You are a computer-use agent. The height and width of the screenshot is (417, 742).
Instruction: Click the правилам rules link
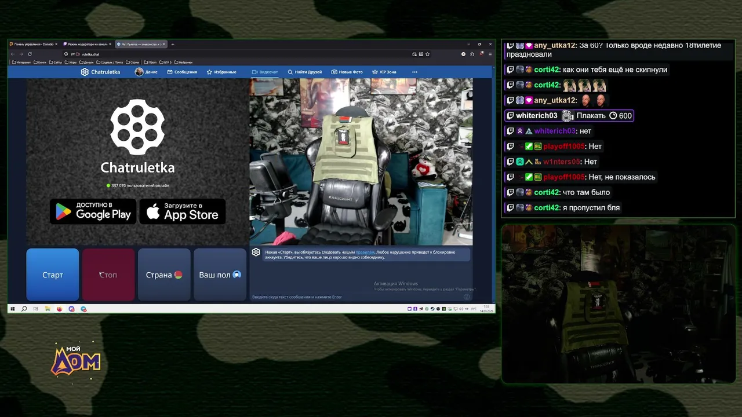(365, 252)
